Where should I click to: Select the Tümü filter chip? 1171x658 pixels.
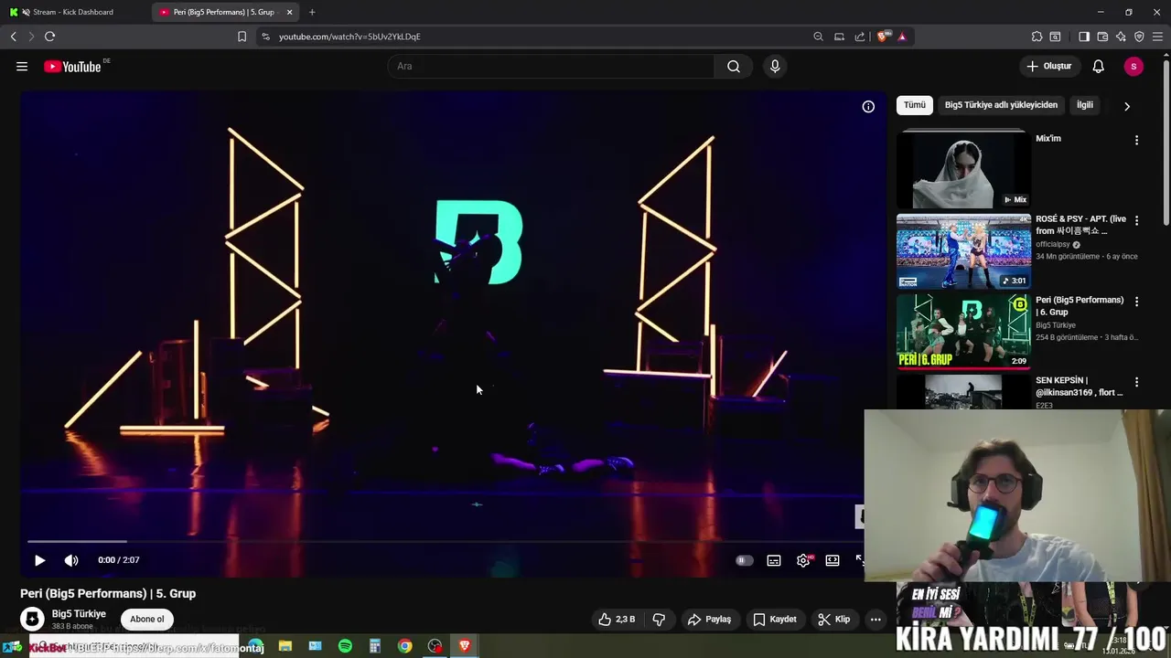click(915, 105)
